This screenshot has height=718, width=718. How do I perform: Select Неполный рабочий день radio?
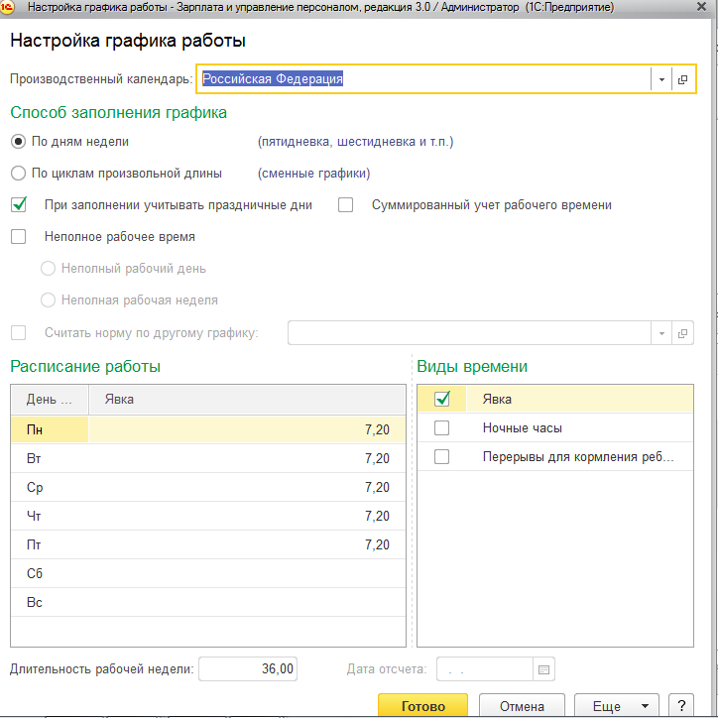click(x=48, y=269)
